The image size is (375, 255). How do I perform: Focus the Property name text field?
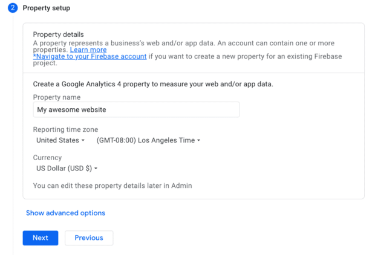click(136, 109)
